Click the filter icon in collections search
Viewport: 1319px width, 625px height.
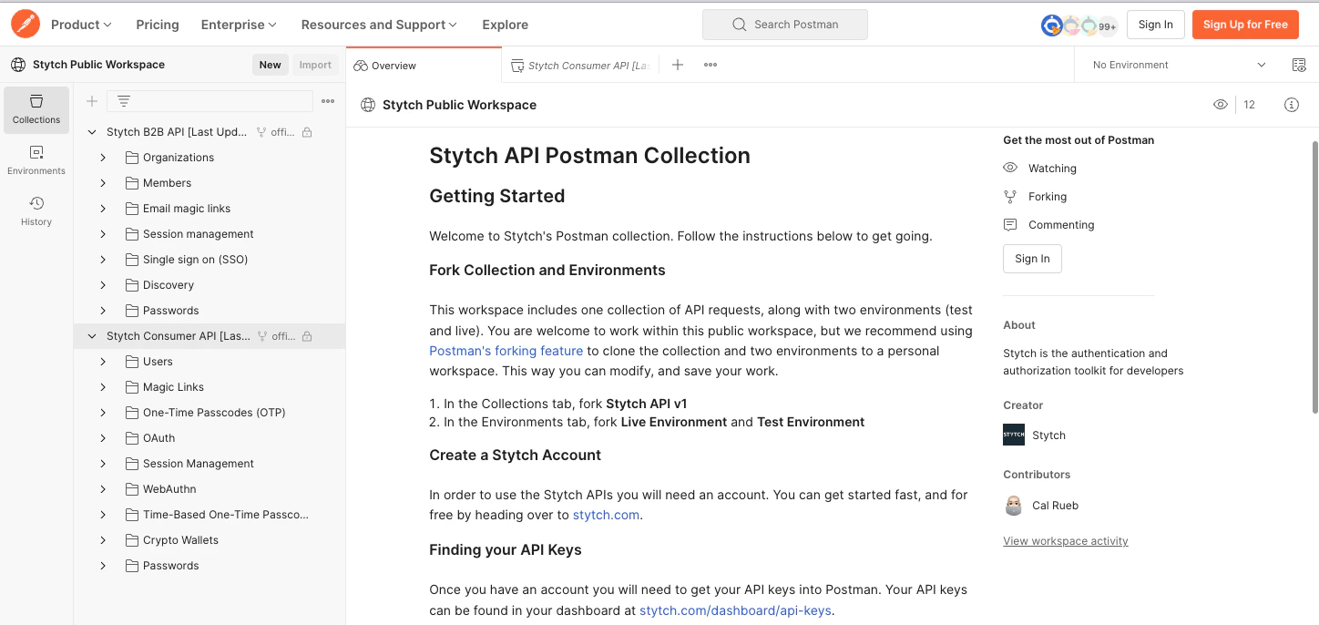(x=124, y=101)
